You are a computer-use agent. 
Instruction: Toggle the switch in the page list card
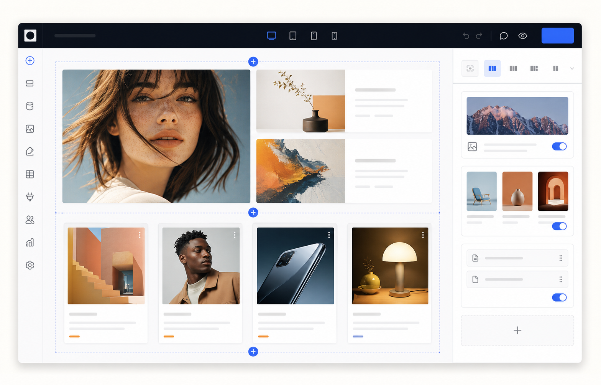coord(559,297)
